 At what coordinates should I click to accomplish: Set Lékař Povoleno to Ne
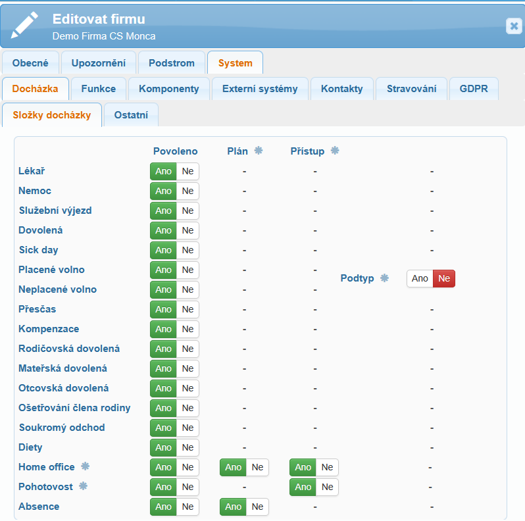(188, 171)
